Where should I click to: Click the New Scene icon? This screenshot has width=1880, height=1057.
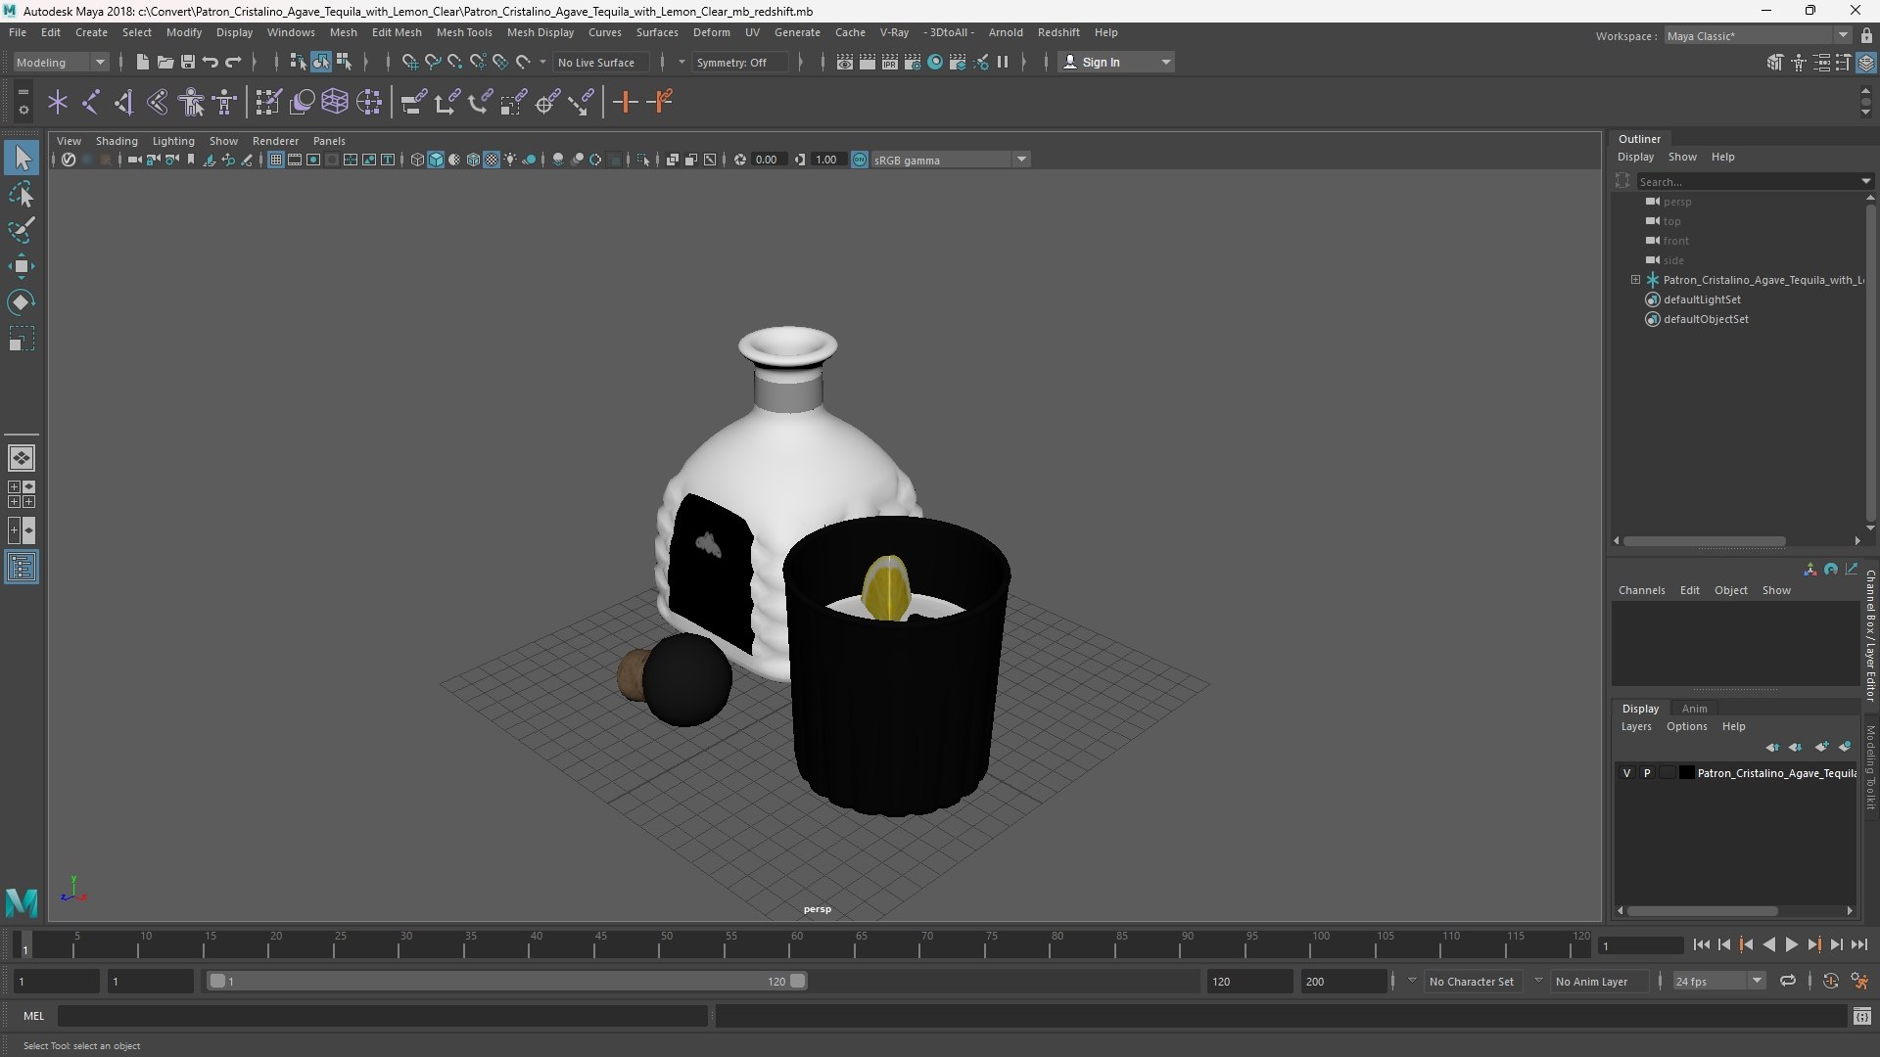[x=142, y=62]
